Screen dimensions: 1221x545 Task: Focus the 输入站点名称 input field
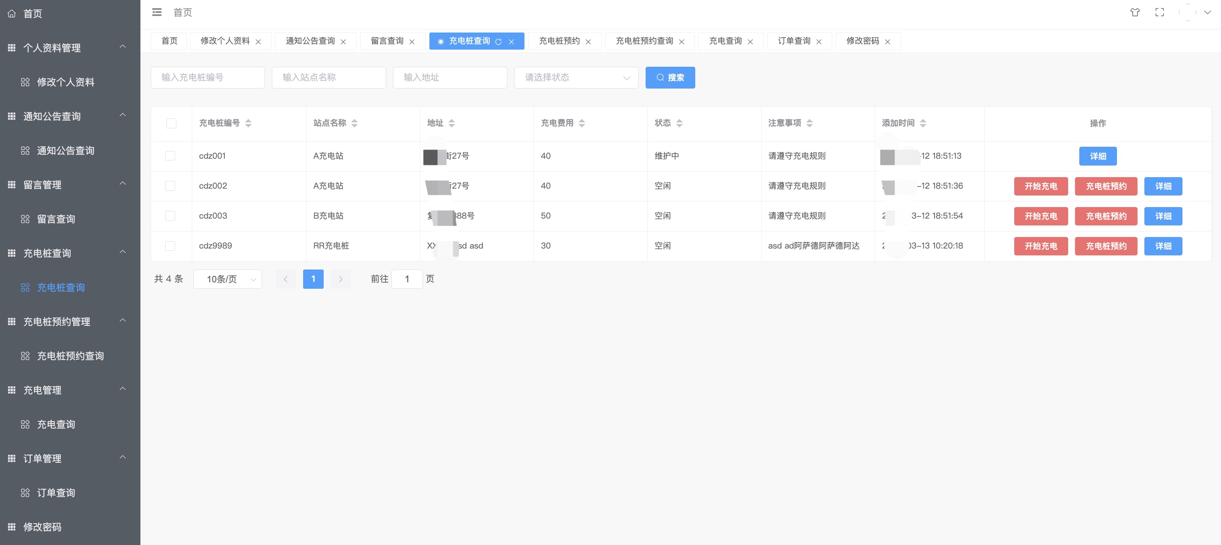coord(329,78)
